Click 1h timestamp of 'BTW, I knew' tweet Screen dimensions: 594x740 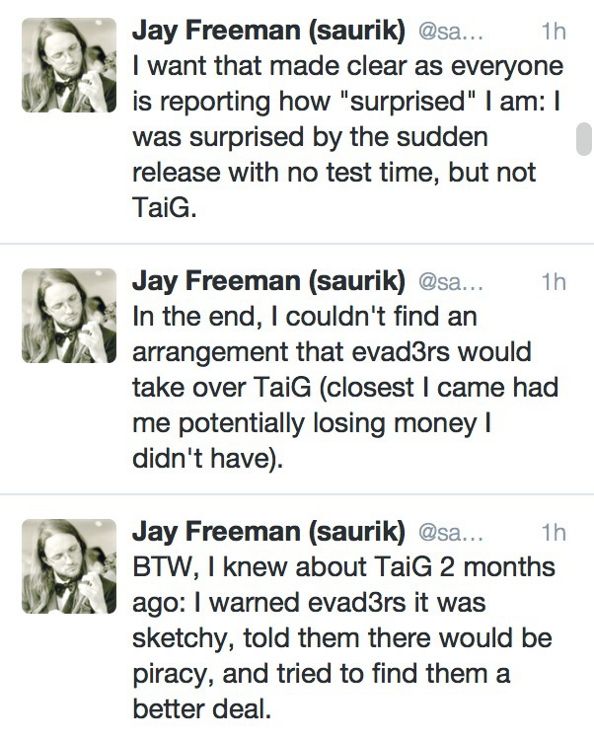click(x=554, y=533)
